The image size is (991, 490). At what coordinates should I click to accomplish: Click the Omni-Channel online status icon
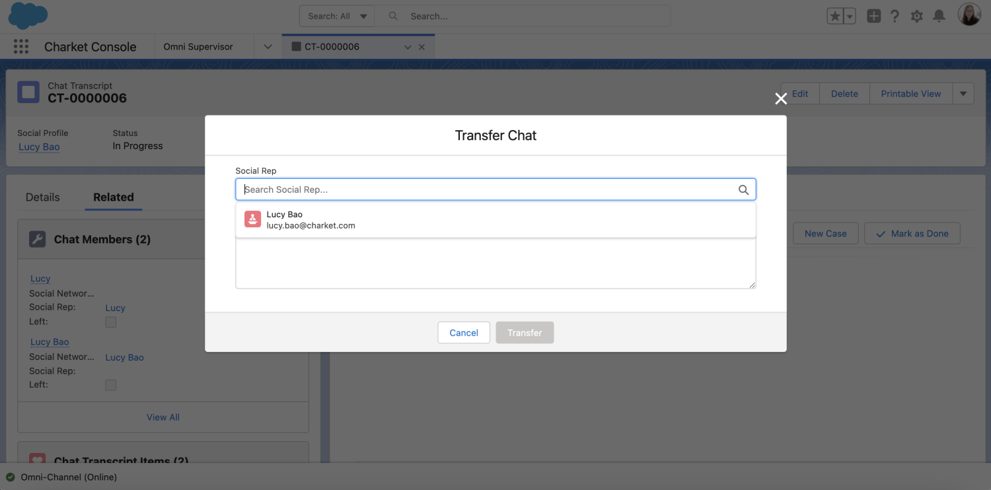10,477
